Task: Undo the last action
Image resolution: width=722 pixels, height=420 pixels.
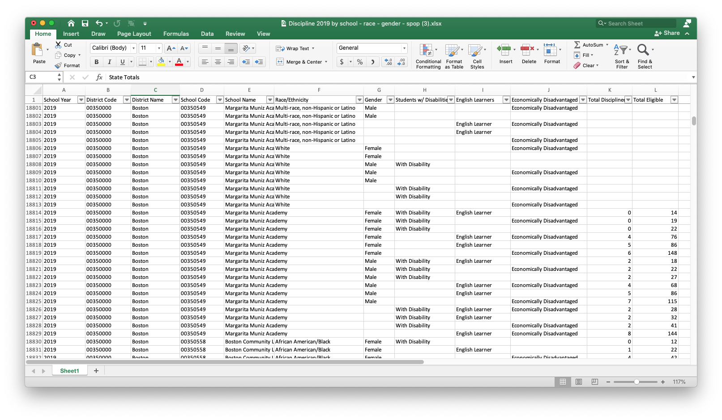Action: tap(99, 23)
